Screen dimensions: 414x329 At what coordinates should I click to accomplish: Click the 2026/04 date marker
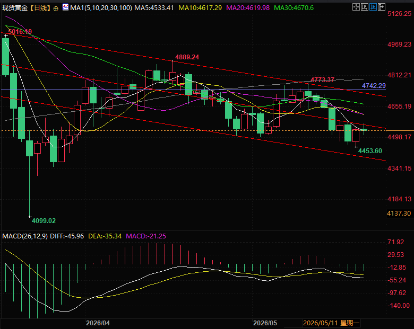coord(98,323)
